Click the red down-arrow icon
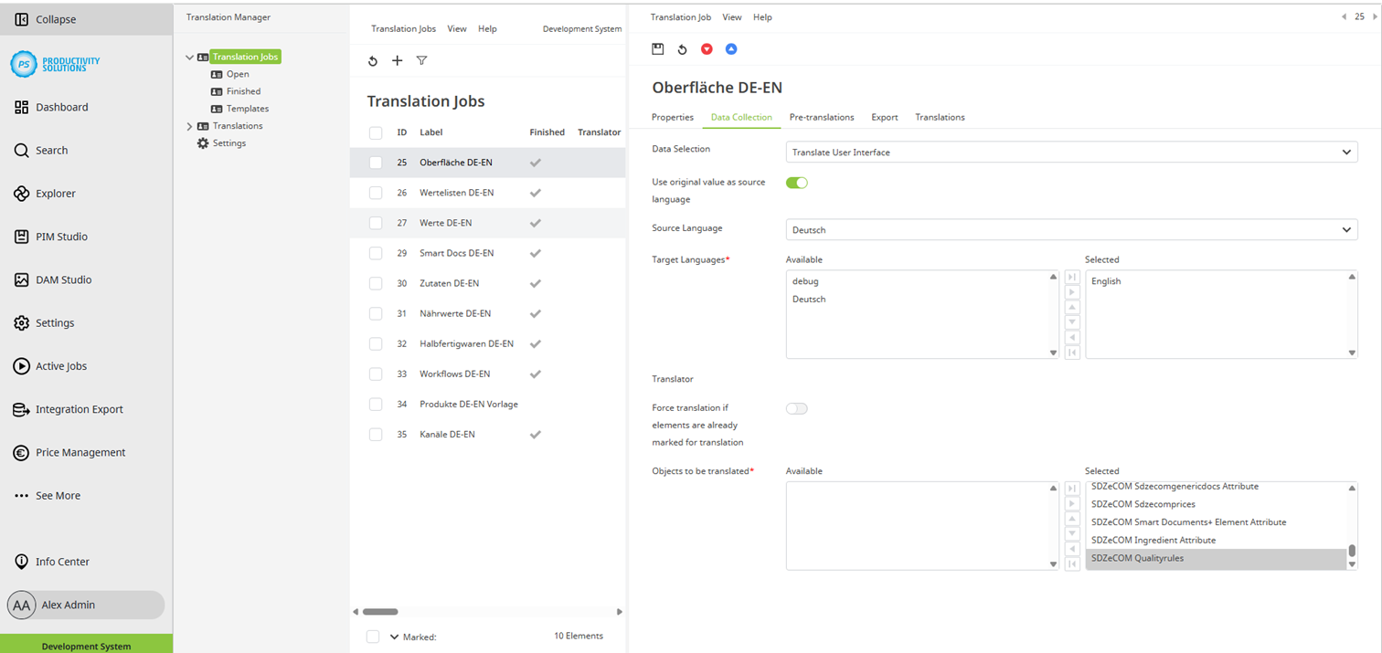The height and width of the screenshot is (653, 1382). click(707, 49)
